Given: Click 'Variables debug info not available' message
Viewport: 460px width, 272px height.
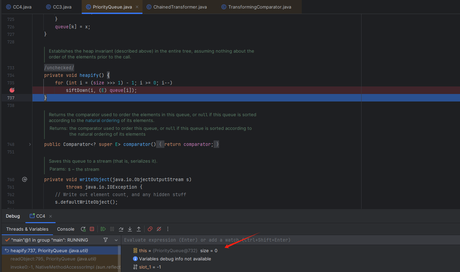Looking at the screenshot, I should coord(175,259).
